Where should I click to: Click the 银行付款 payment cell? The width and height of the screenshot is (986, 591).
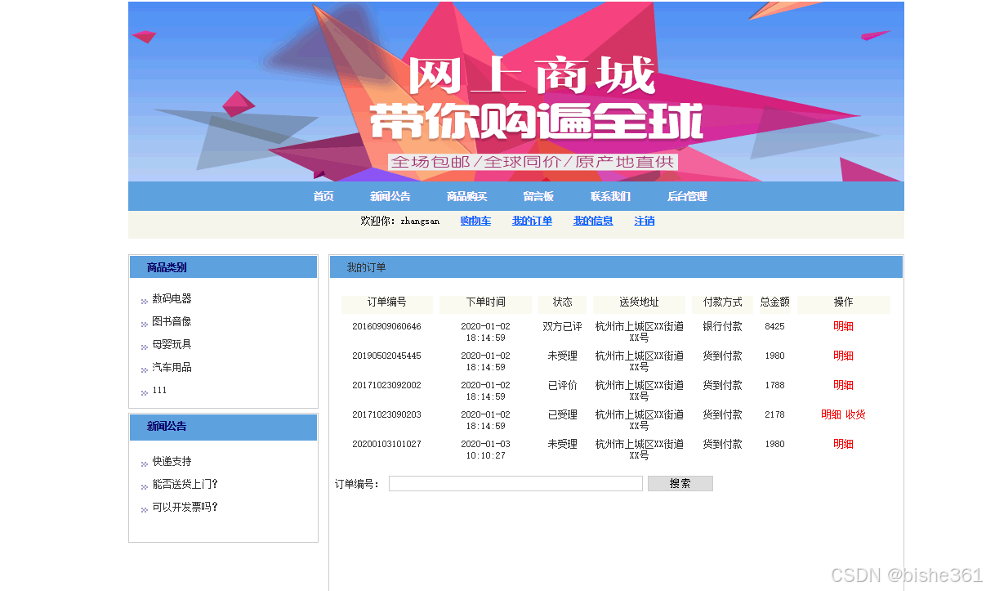pos(722,326)
